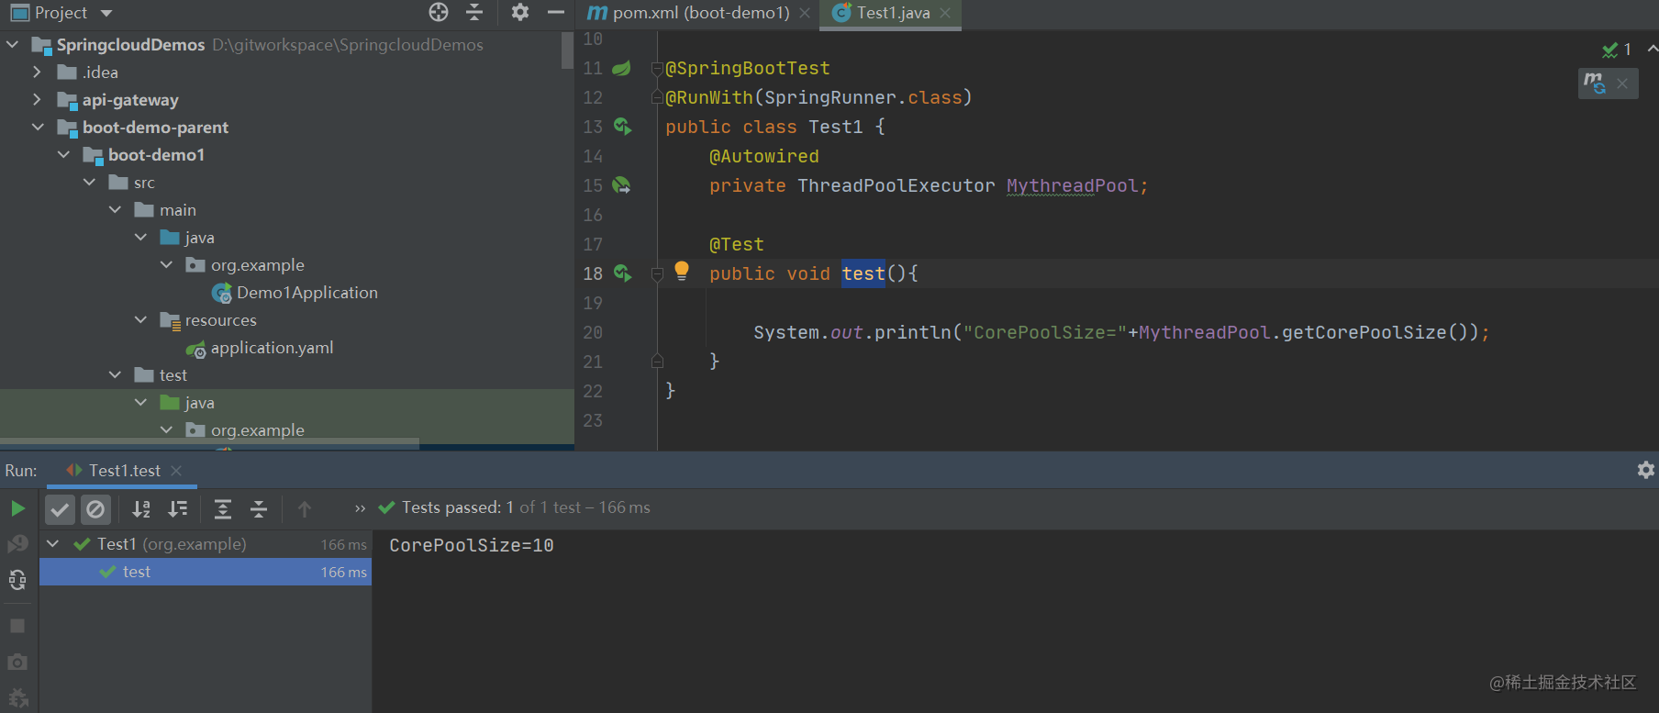Click the project tree vertical scrollbar

tap(567, 50)
